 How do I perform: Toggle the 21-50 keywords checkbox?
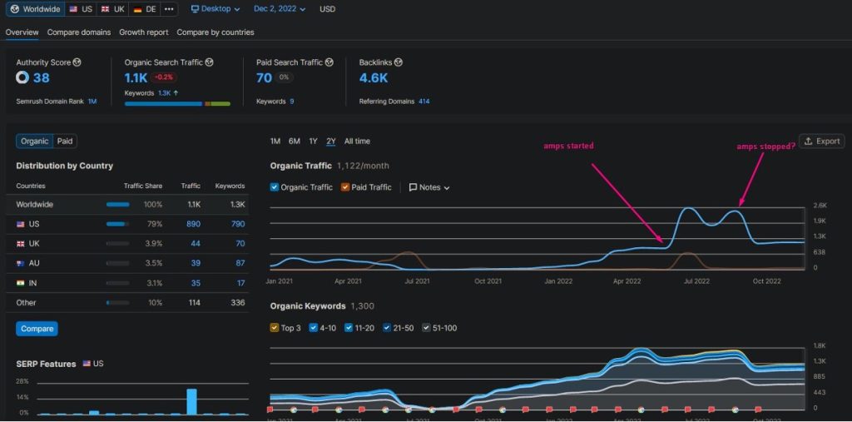click(x=387, y=328)
